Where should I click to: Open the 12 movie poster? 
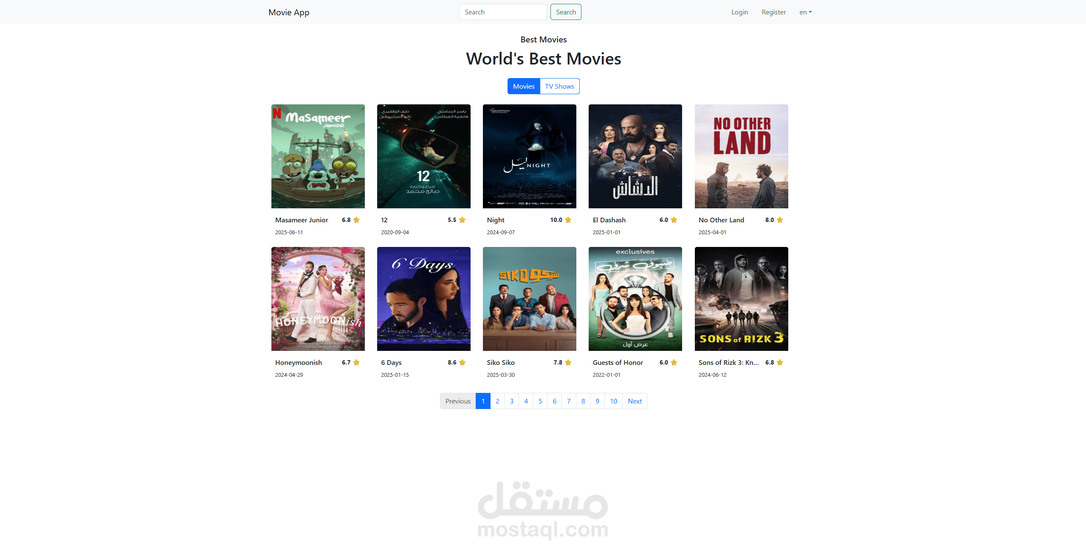424,156
